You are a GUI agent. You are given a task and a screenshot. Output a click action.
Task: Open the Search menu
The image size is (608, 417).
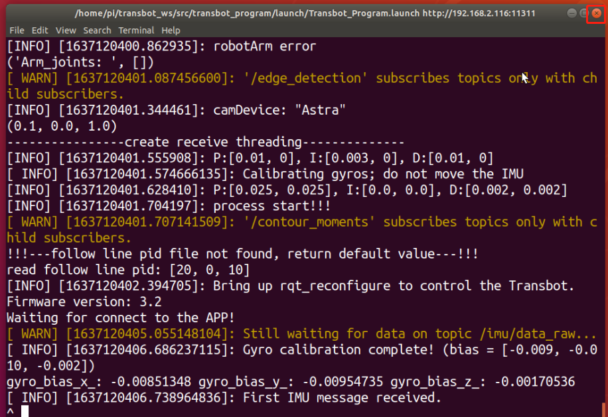[97, 30]
